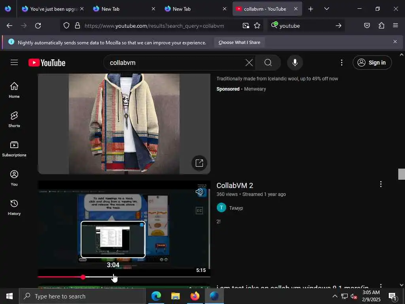Expand the list all tabs dropdown
The image size is (405, 304).
326,9
